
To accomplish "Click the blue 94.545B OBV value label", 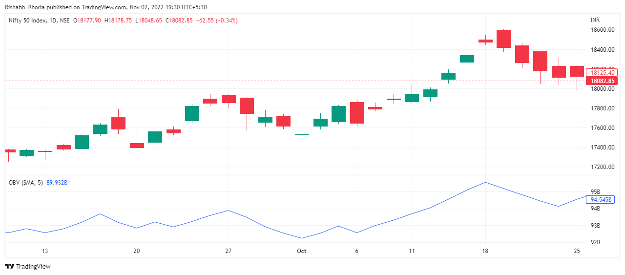I will [602, 200].
